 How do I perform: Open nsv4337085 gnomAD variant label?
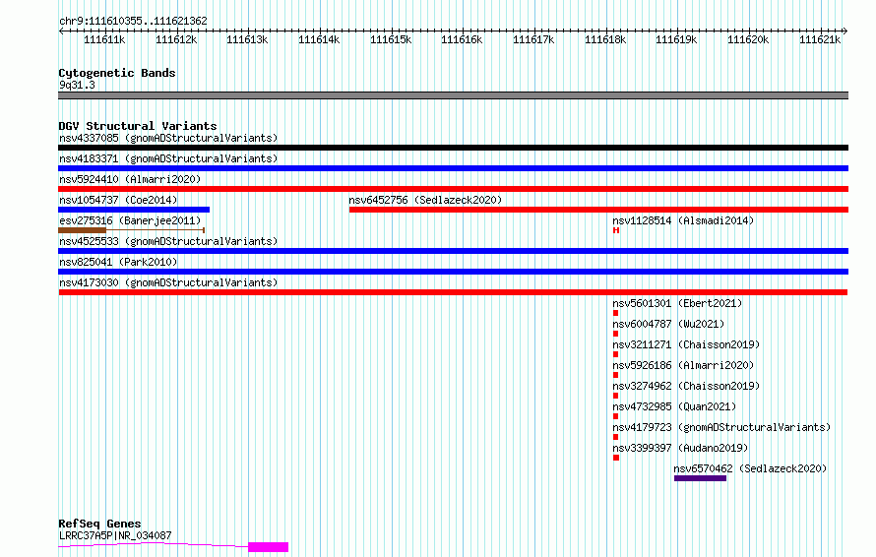(168, 138)
